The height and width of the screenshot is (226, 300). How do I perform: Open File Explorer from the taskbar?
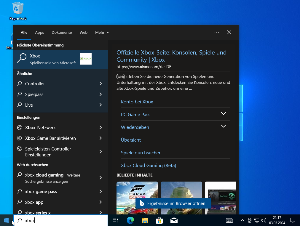145,220
